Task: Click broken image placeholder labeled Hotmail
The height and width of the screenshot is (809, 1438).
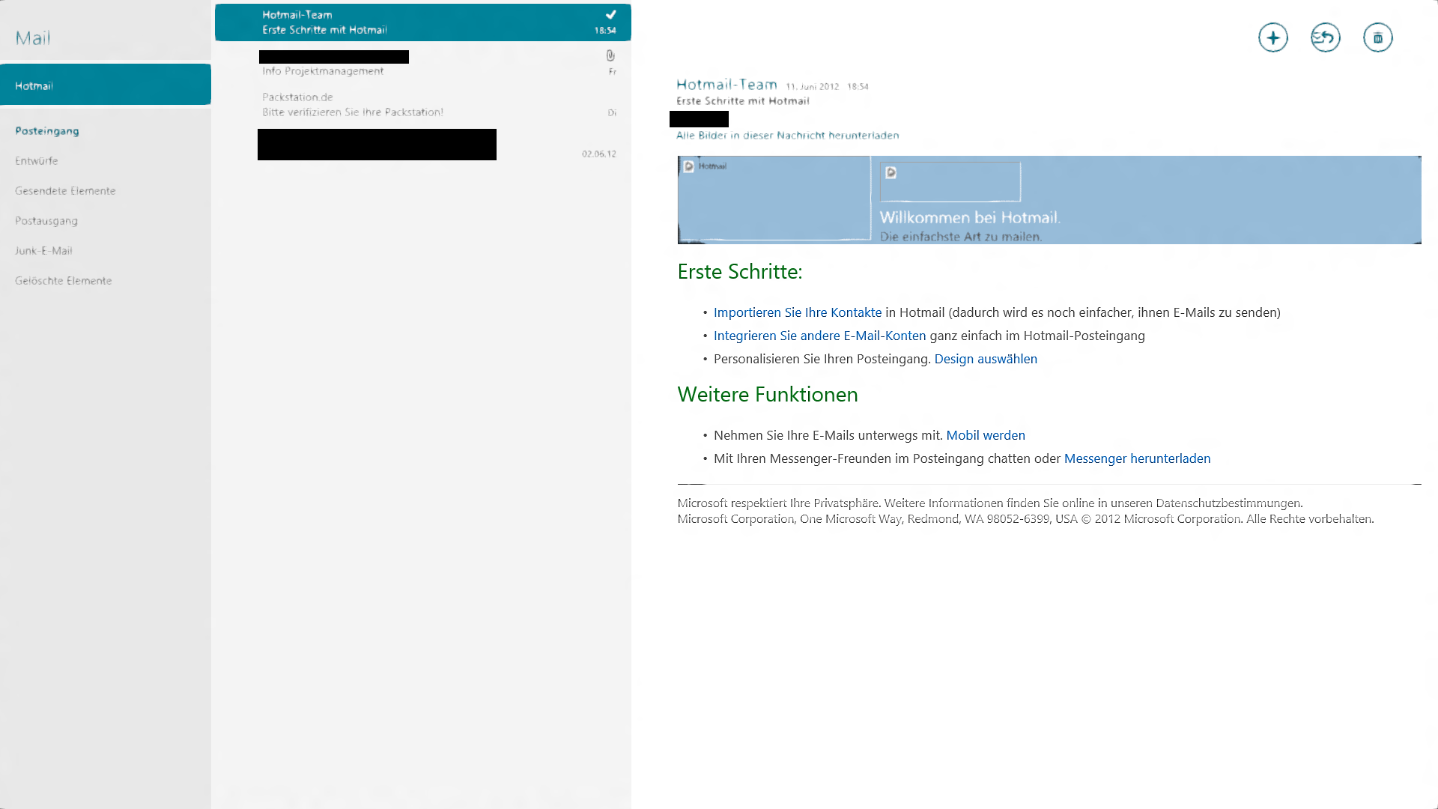Action: coord(689,166)
